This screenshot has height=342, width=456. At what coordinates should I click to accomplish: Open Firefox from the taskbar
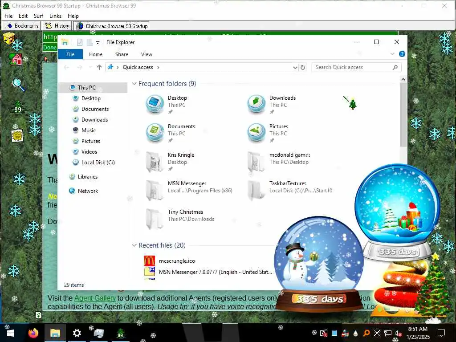click(x=33, y=333)
